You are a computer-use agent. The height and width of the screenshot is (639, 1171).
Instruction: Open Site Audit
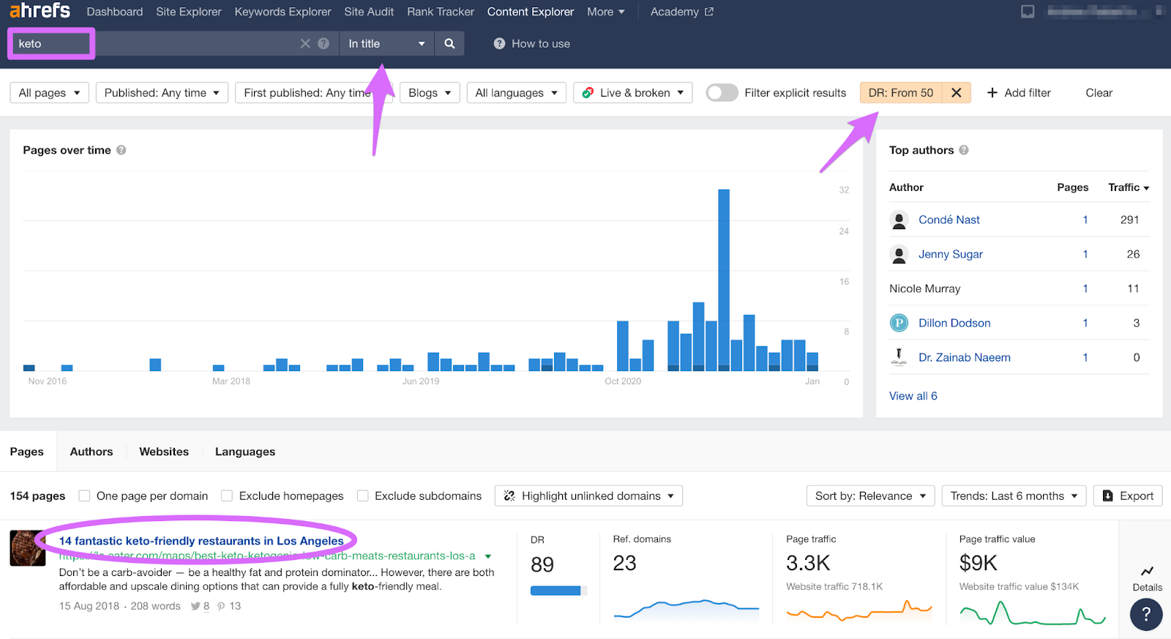coord(369,12)
